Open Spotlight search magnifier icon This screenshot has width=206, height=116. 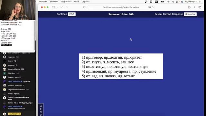pos(173,2)
